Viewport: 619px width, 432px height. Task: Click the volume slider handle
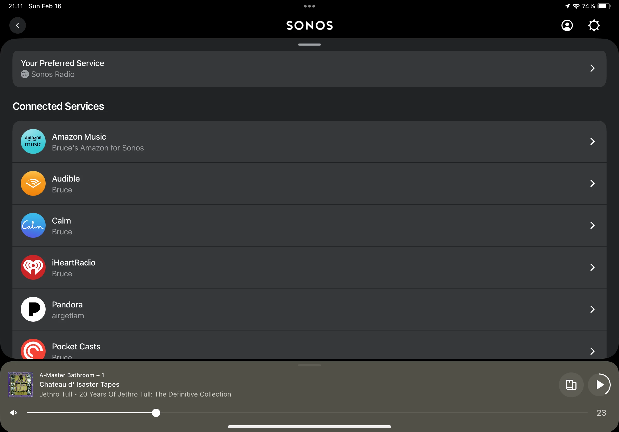pyautogui.click(x=156, y=413)
